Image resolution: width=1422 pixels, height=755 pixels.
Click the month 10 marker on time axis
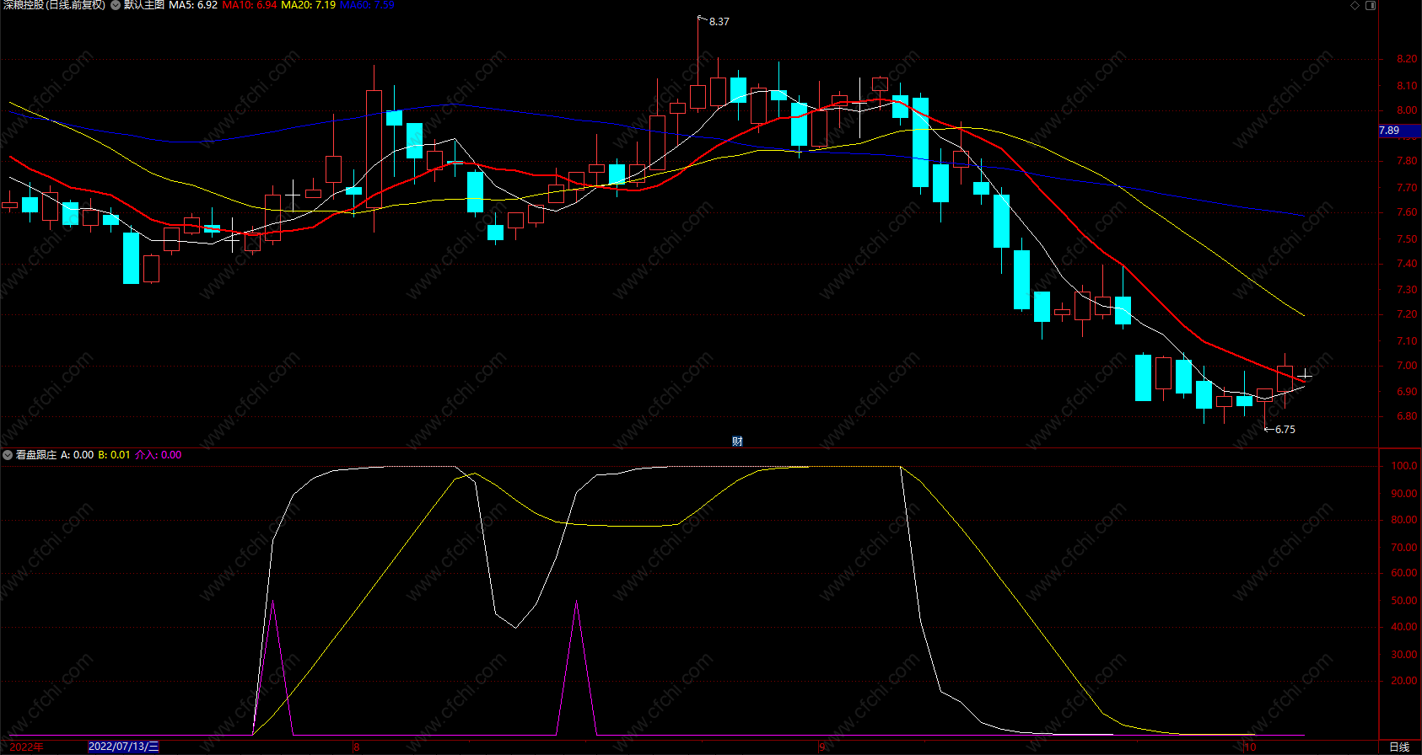point(1250,747)
